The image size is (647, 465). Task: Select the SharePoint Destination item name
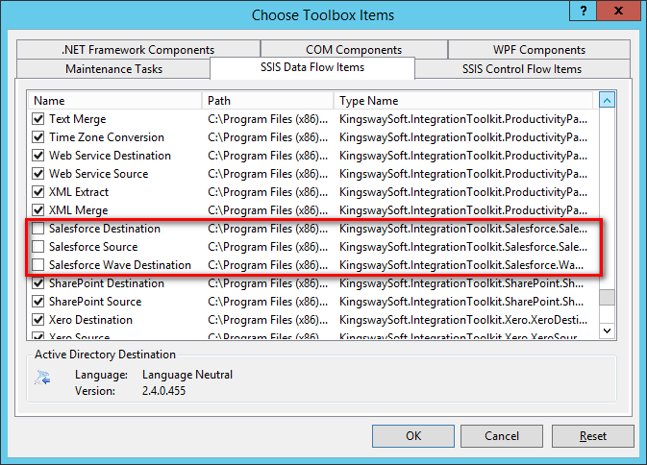coord(107,283)
